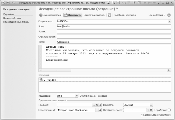Open Присоединенные файлы in navigation panel

[16, 22]
